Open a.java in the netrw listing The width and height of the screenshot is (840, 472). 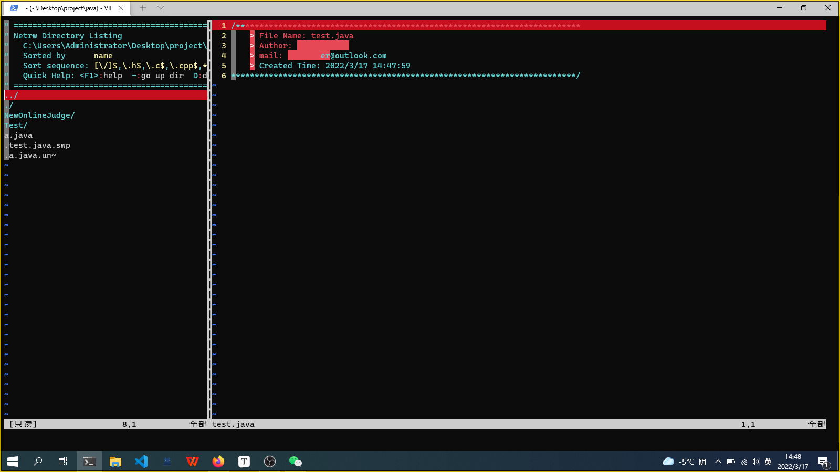click(18, 135)
